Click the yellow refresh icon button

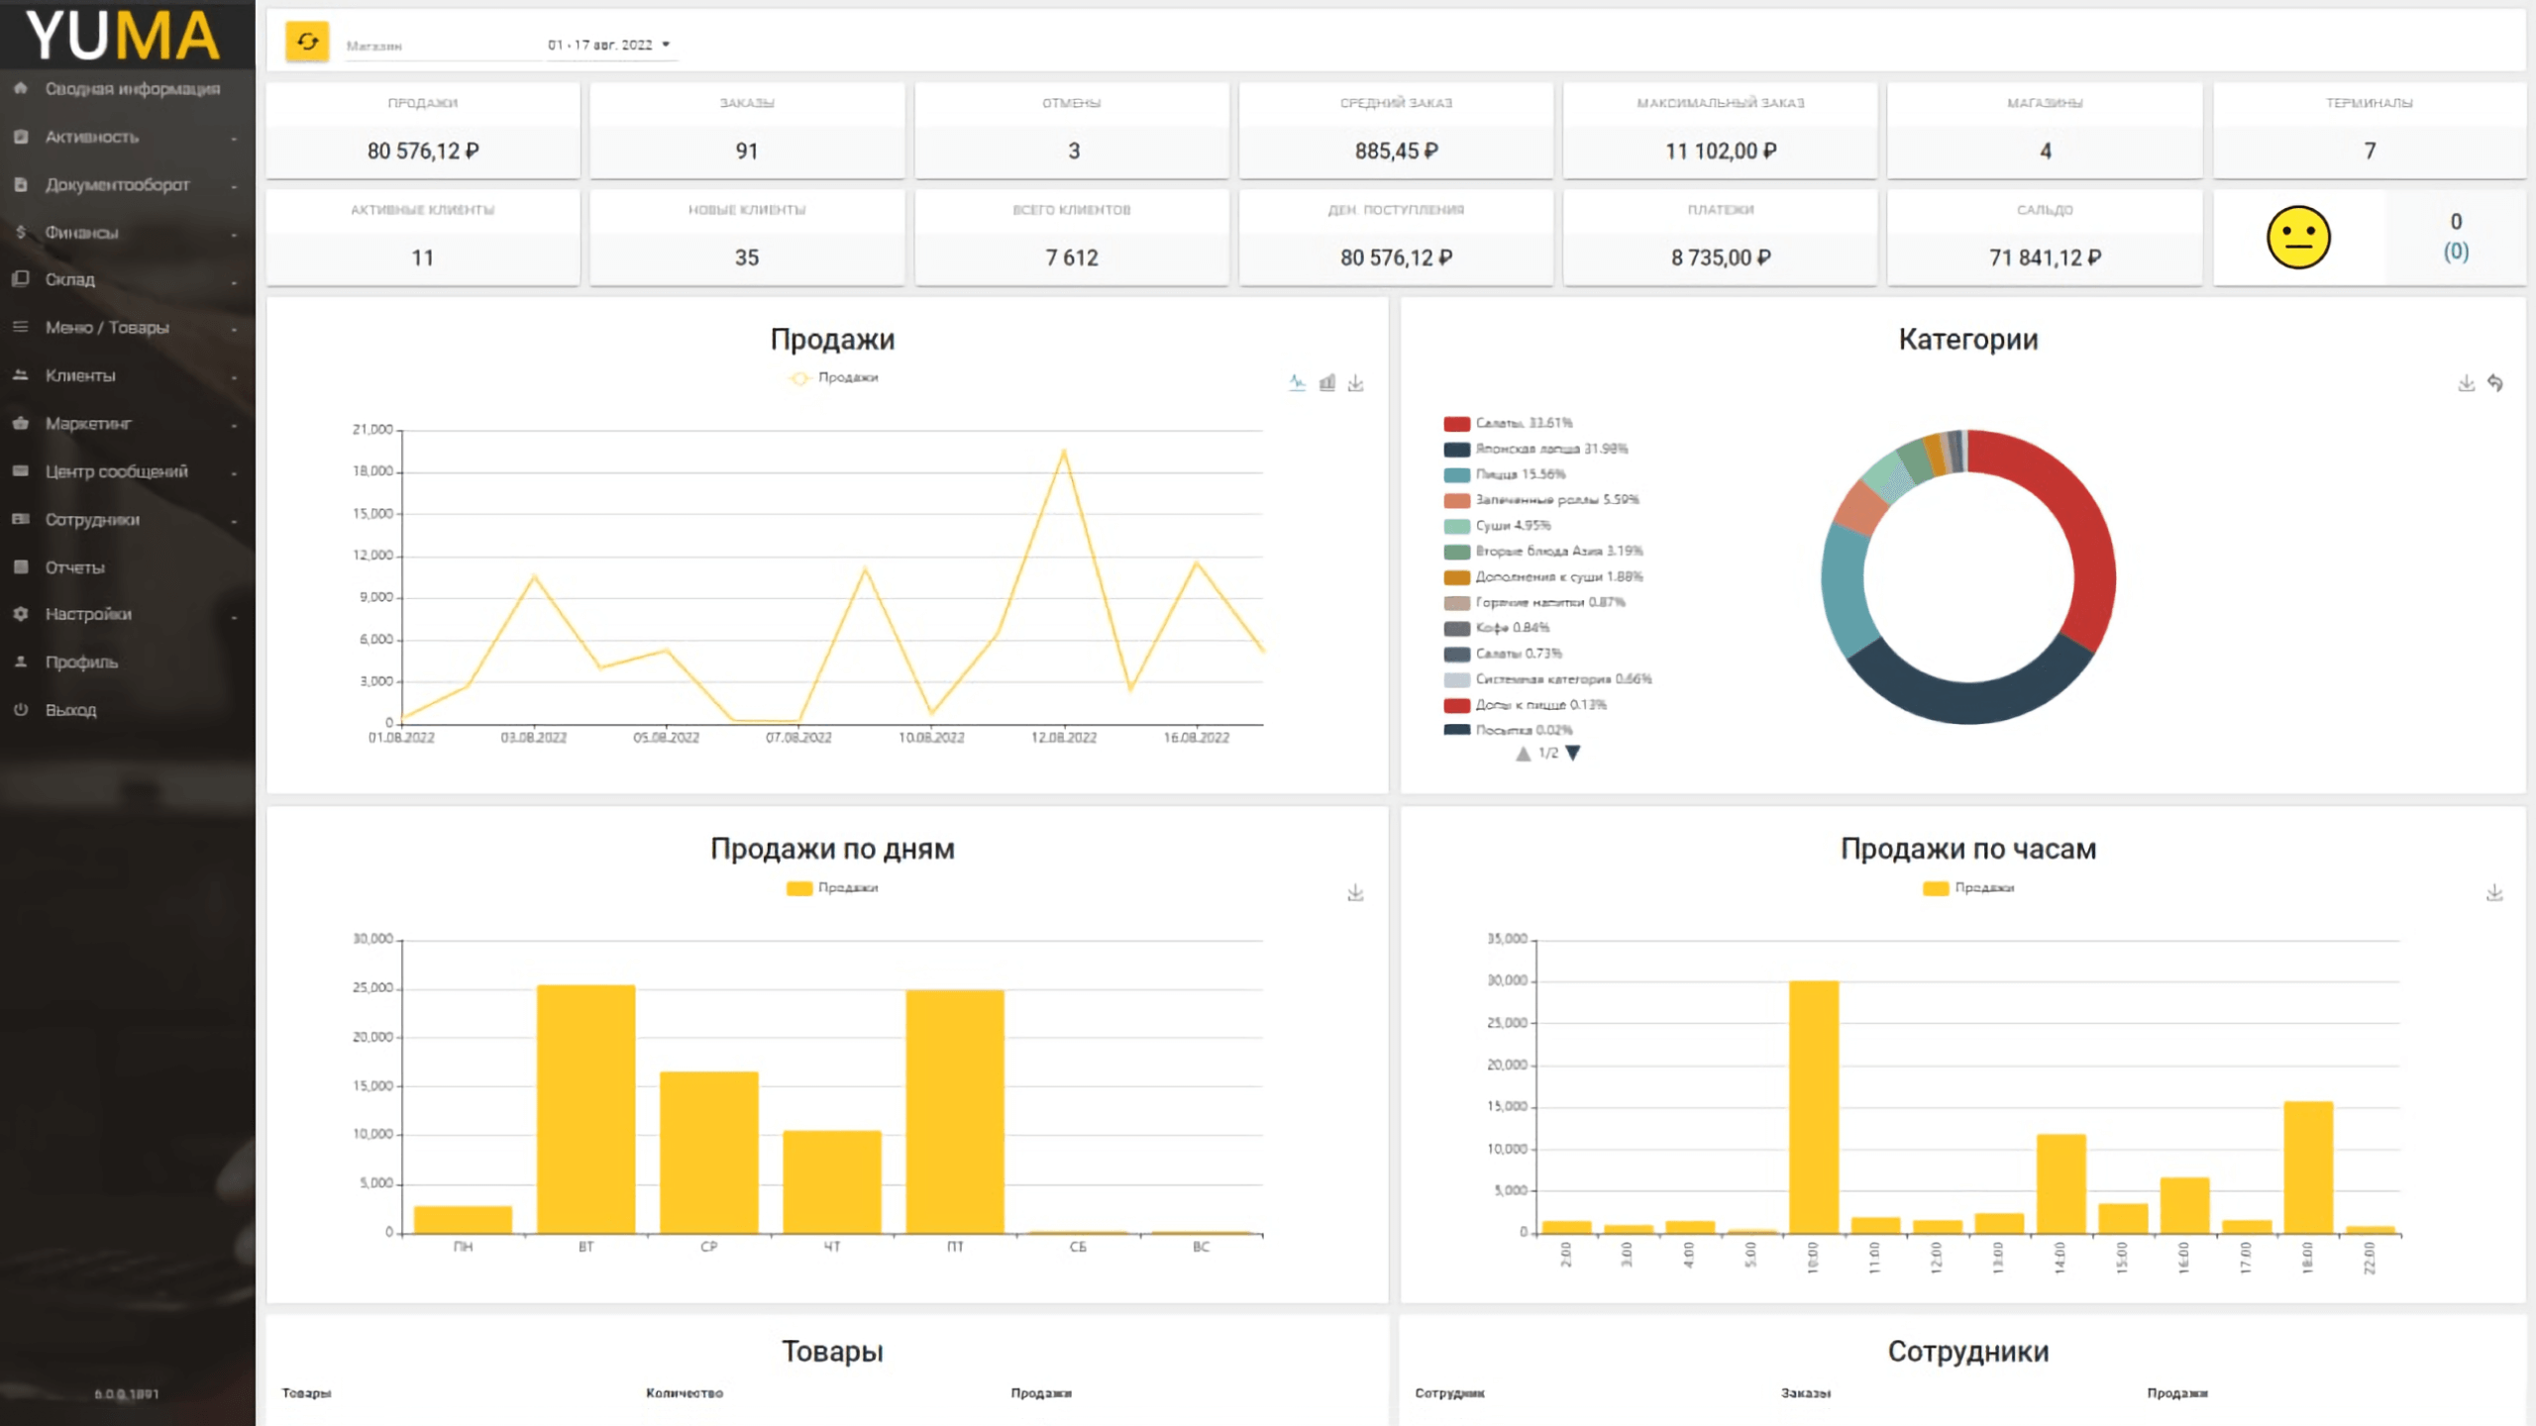pyautogui.click(x=307, y=43)
